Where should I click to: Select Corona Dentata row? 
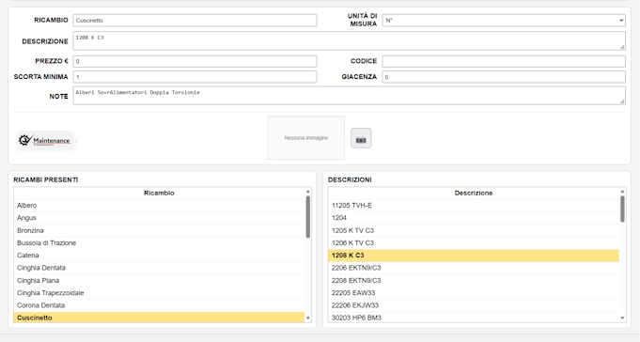(159, 305)
